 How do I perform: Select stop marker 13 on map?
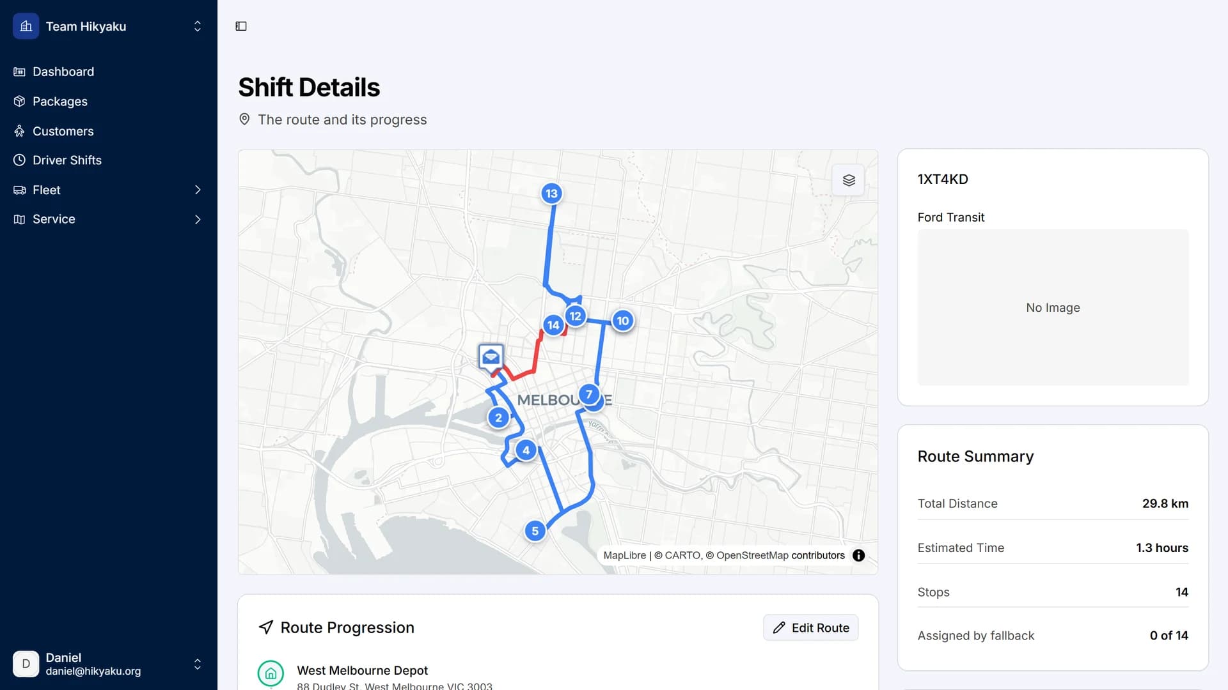click(551, 194)
